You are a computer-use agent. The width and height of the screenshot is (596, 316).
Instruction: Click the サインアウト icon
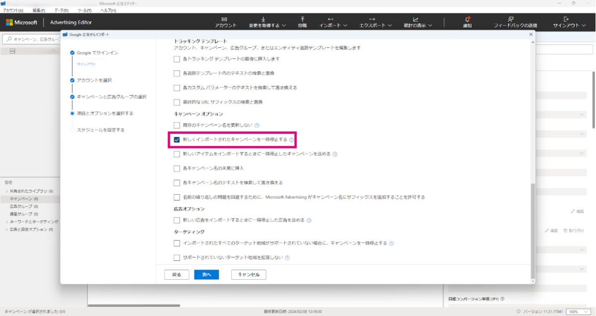coord(566,19)
